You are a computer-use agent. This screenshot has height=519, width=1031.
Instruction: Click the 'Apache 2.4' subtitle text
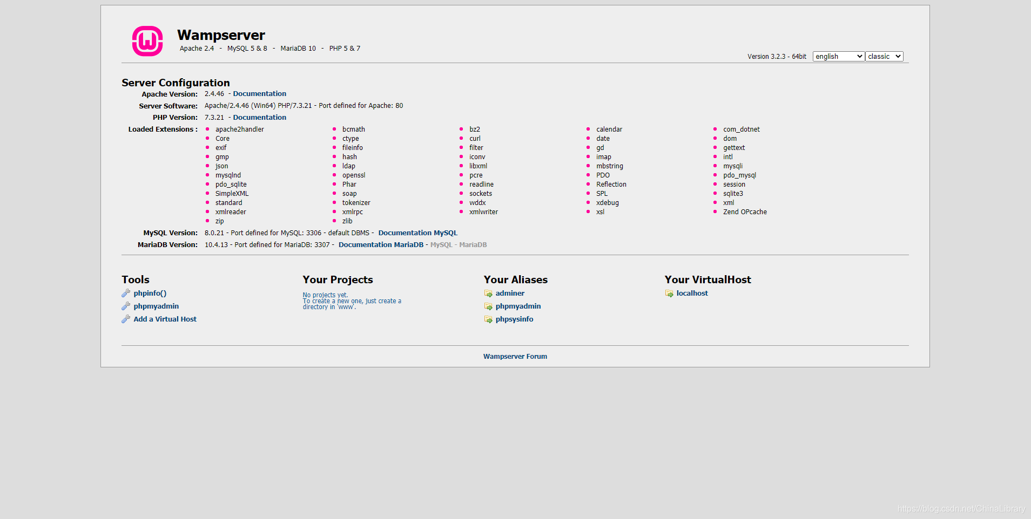pos(197,49)
